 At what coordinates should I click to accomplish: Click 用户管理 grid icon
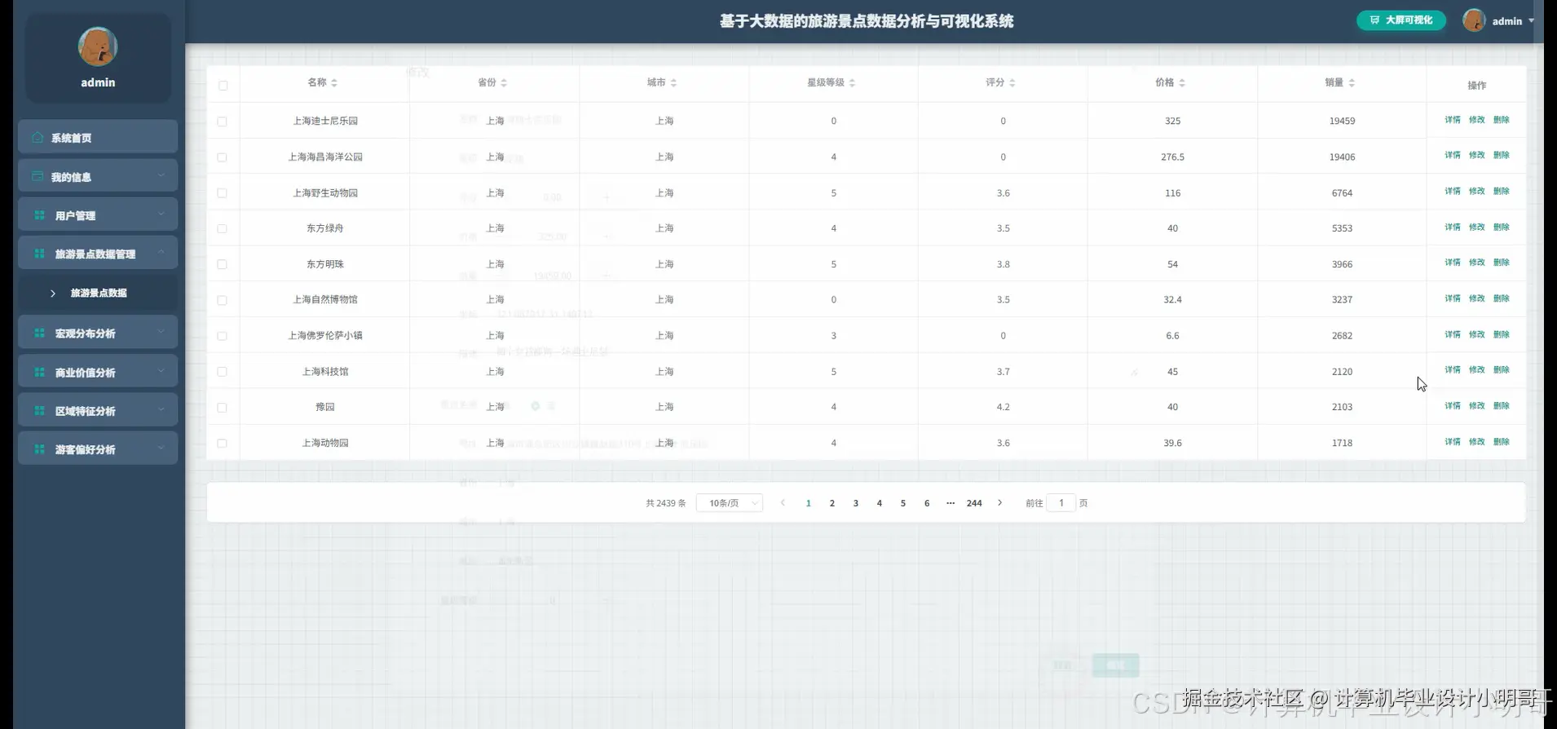(x=39, y=215)
